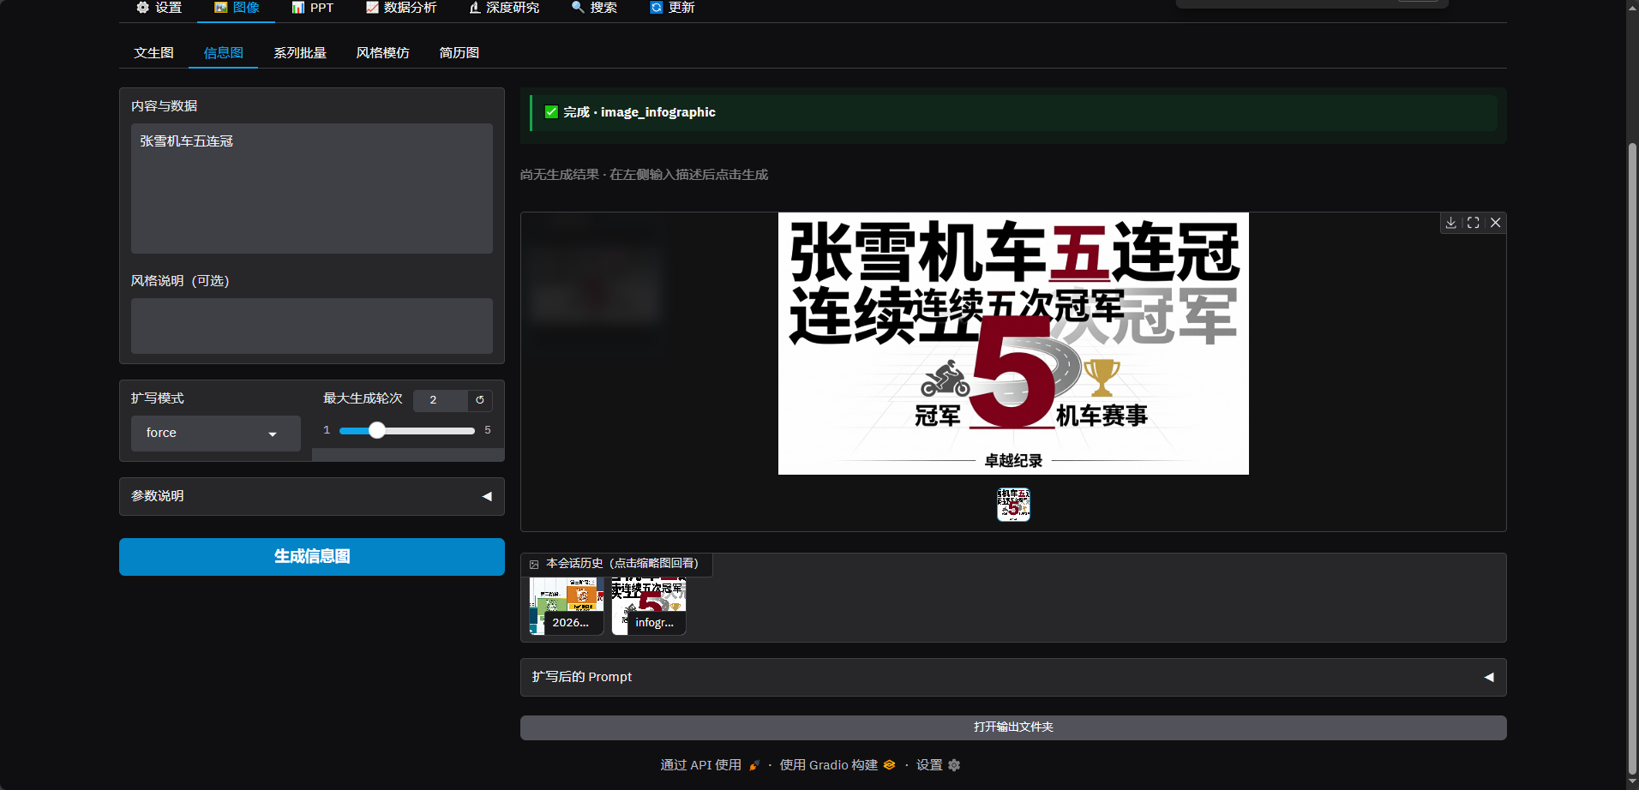Switch to 系列批量 sub-tab
Viewport: 1639px width, 790px height.
tap(300, 53)
